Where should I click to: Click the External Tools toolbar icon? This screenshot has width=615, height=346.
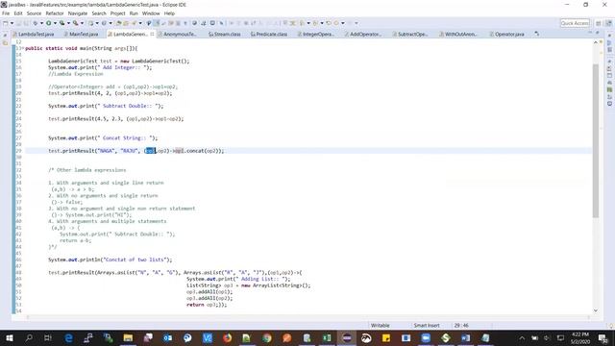click(75, 23)
